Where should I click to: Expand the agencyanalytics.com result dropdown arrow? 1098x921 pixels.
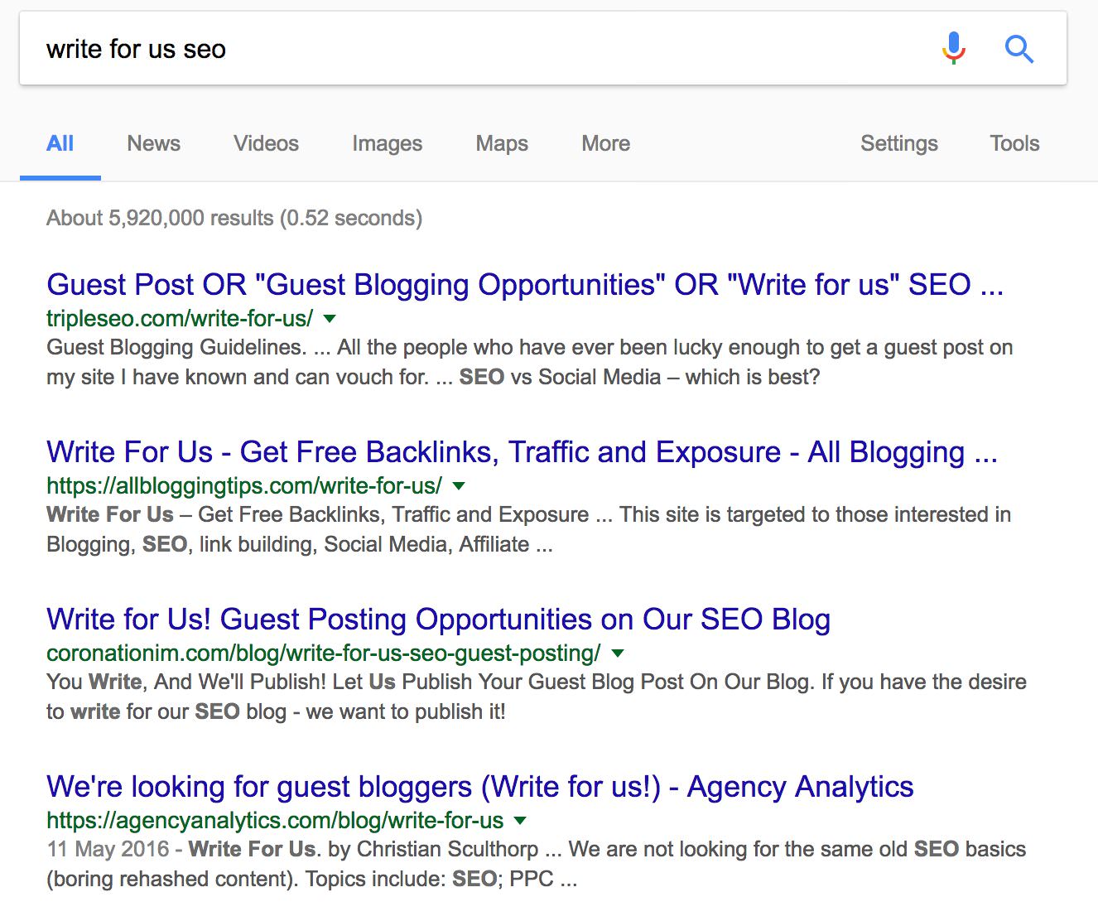(x=520, y=821)
